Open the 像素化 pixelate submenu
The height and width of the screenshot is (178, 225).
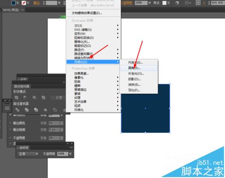(x=93, y=78)
